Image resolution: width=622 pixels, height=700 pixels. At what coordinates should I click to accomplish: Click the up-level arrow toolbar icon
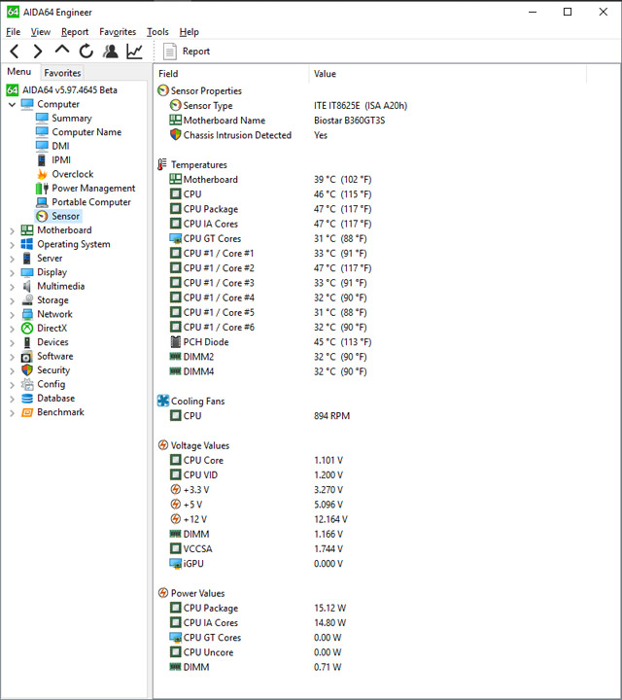pos(62,50)
